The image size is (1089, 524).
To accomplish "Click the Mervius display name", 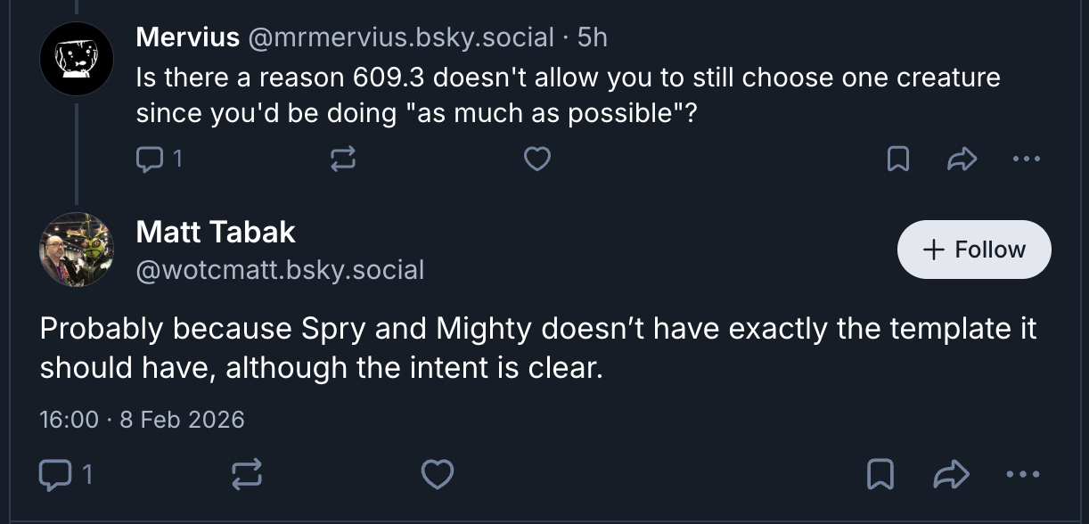I will 187,37.
